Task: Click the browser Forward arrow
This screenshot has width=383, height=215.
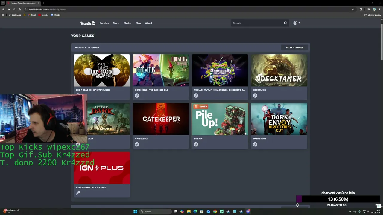Action: click(x=9, y=9)
